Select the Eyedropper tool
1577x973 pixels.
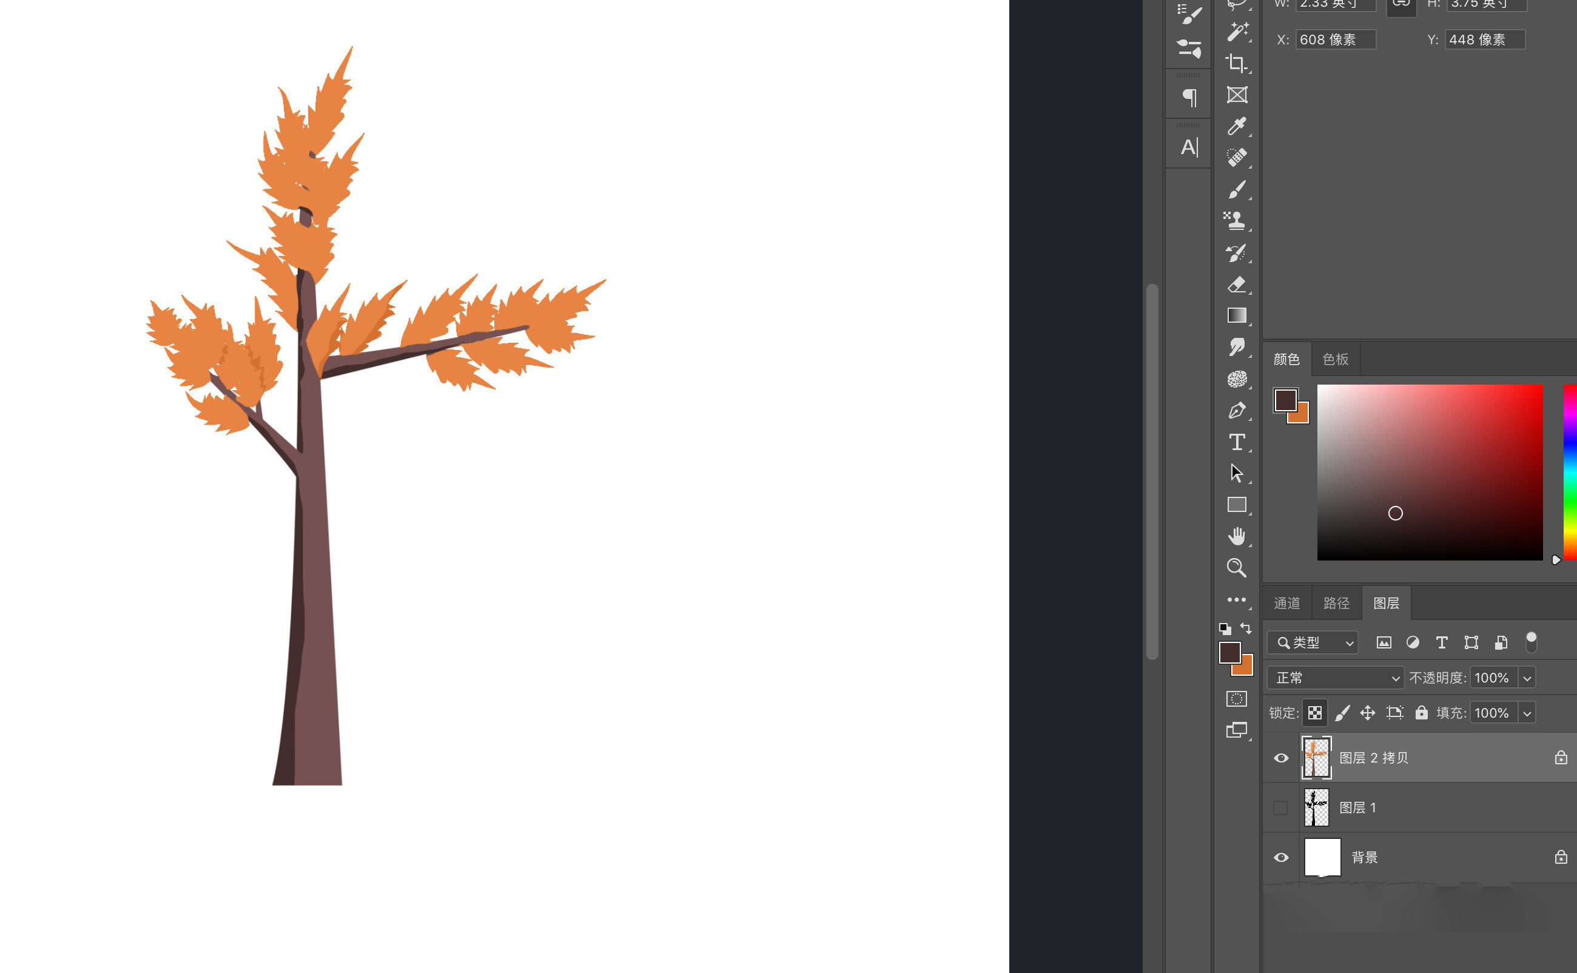point(1236,126)
